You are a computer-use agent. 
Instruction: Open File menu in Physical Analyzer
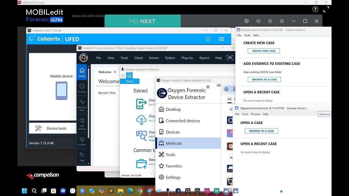pyautogui.click(x=98, y=58)
